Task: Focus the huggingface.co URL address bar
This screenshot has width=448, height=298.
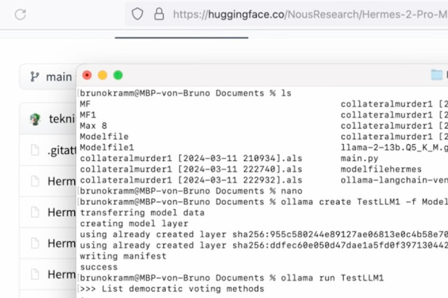Action: click(308, 14)
